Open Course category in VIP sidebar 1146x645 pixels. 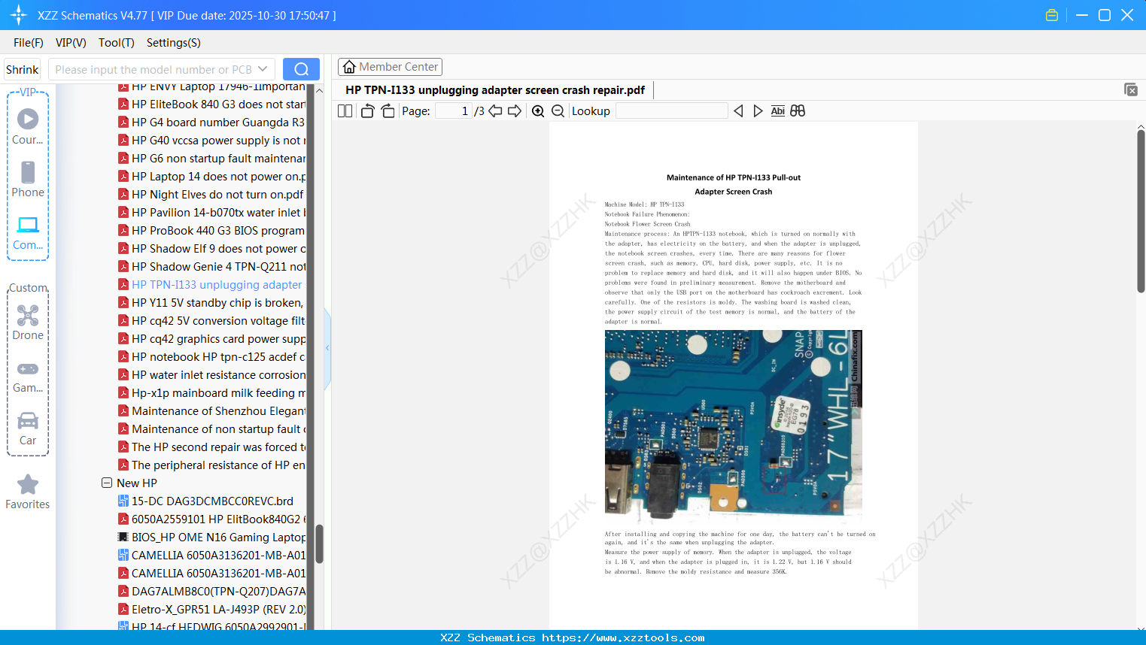tap(28, 126)
